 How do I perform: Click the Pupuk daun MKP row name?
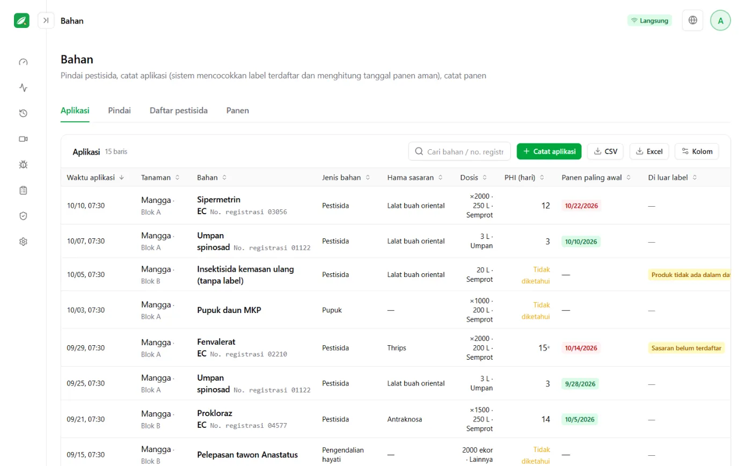[229, 310]
